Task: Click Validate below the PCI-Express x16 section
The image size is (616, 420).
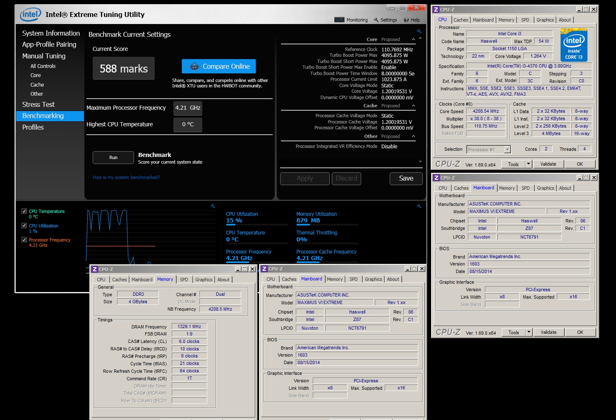Action: pyautogui.click(x=549, y=332)
